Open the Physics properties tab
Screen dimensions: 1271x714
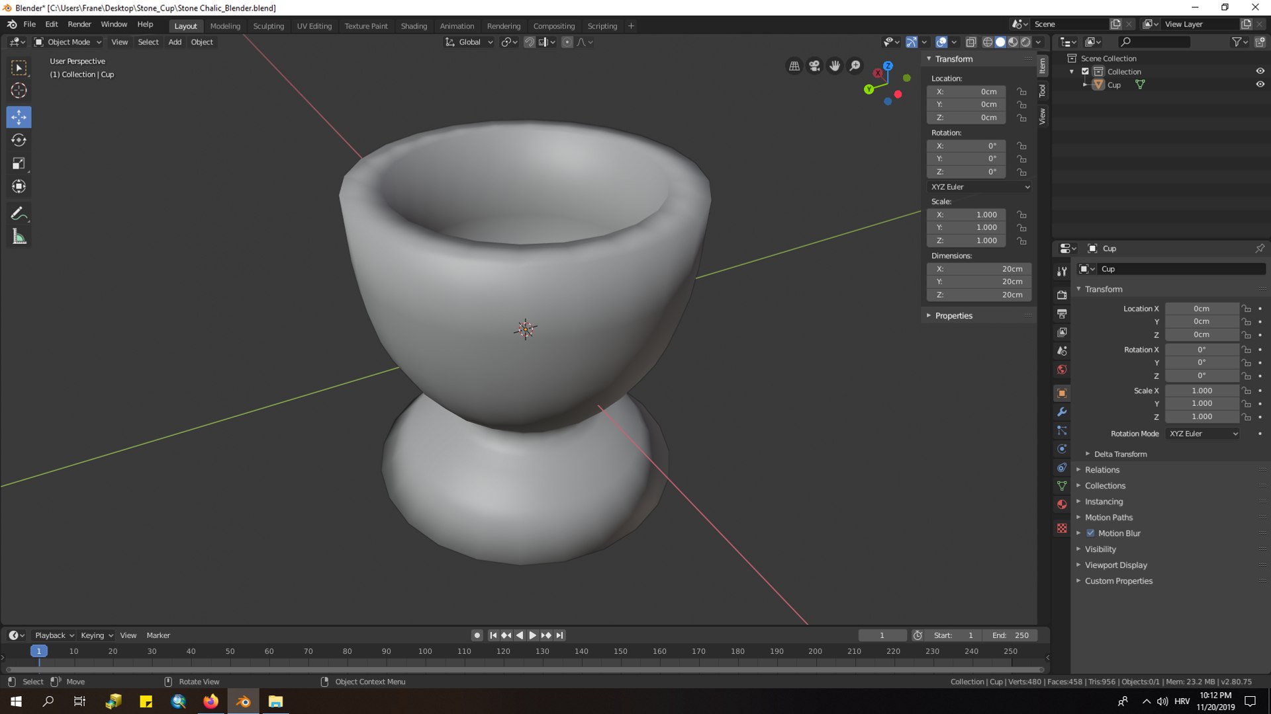pyautogui.click(x=1062, y=449)
